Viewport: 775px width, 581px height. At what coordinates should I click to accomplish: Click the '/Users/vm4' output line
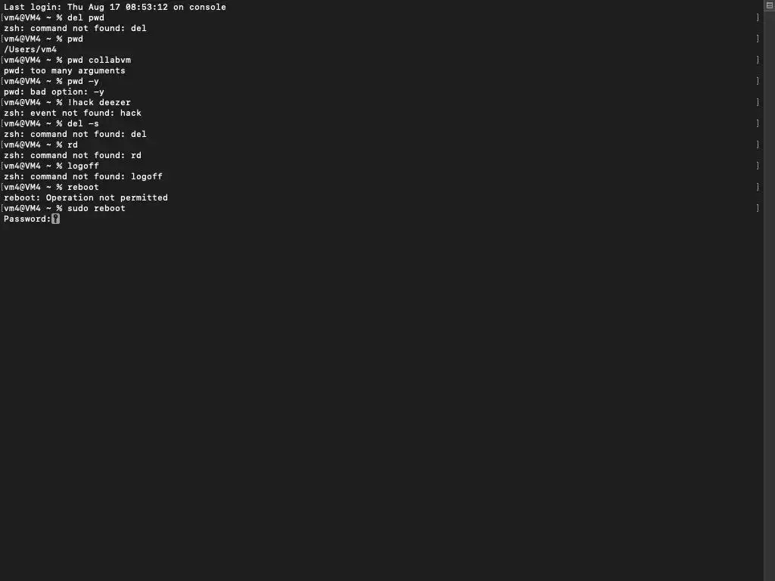tap(30, 49)
